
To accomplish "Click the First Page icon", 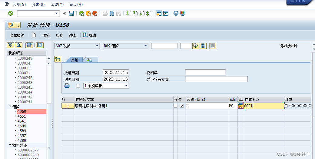I will click(128, 13).
